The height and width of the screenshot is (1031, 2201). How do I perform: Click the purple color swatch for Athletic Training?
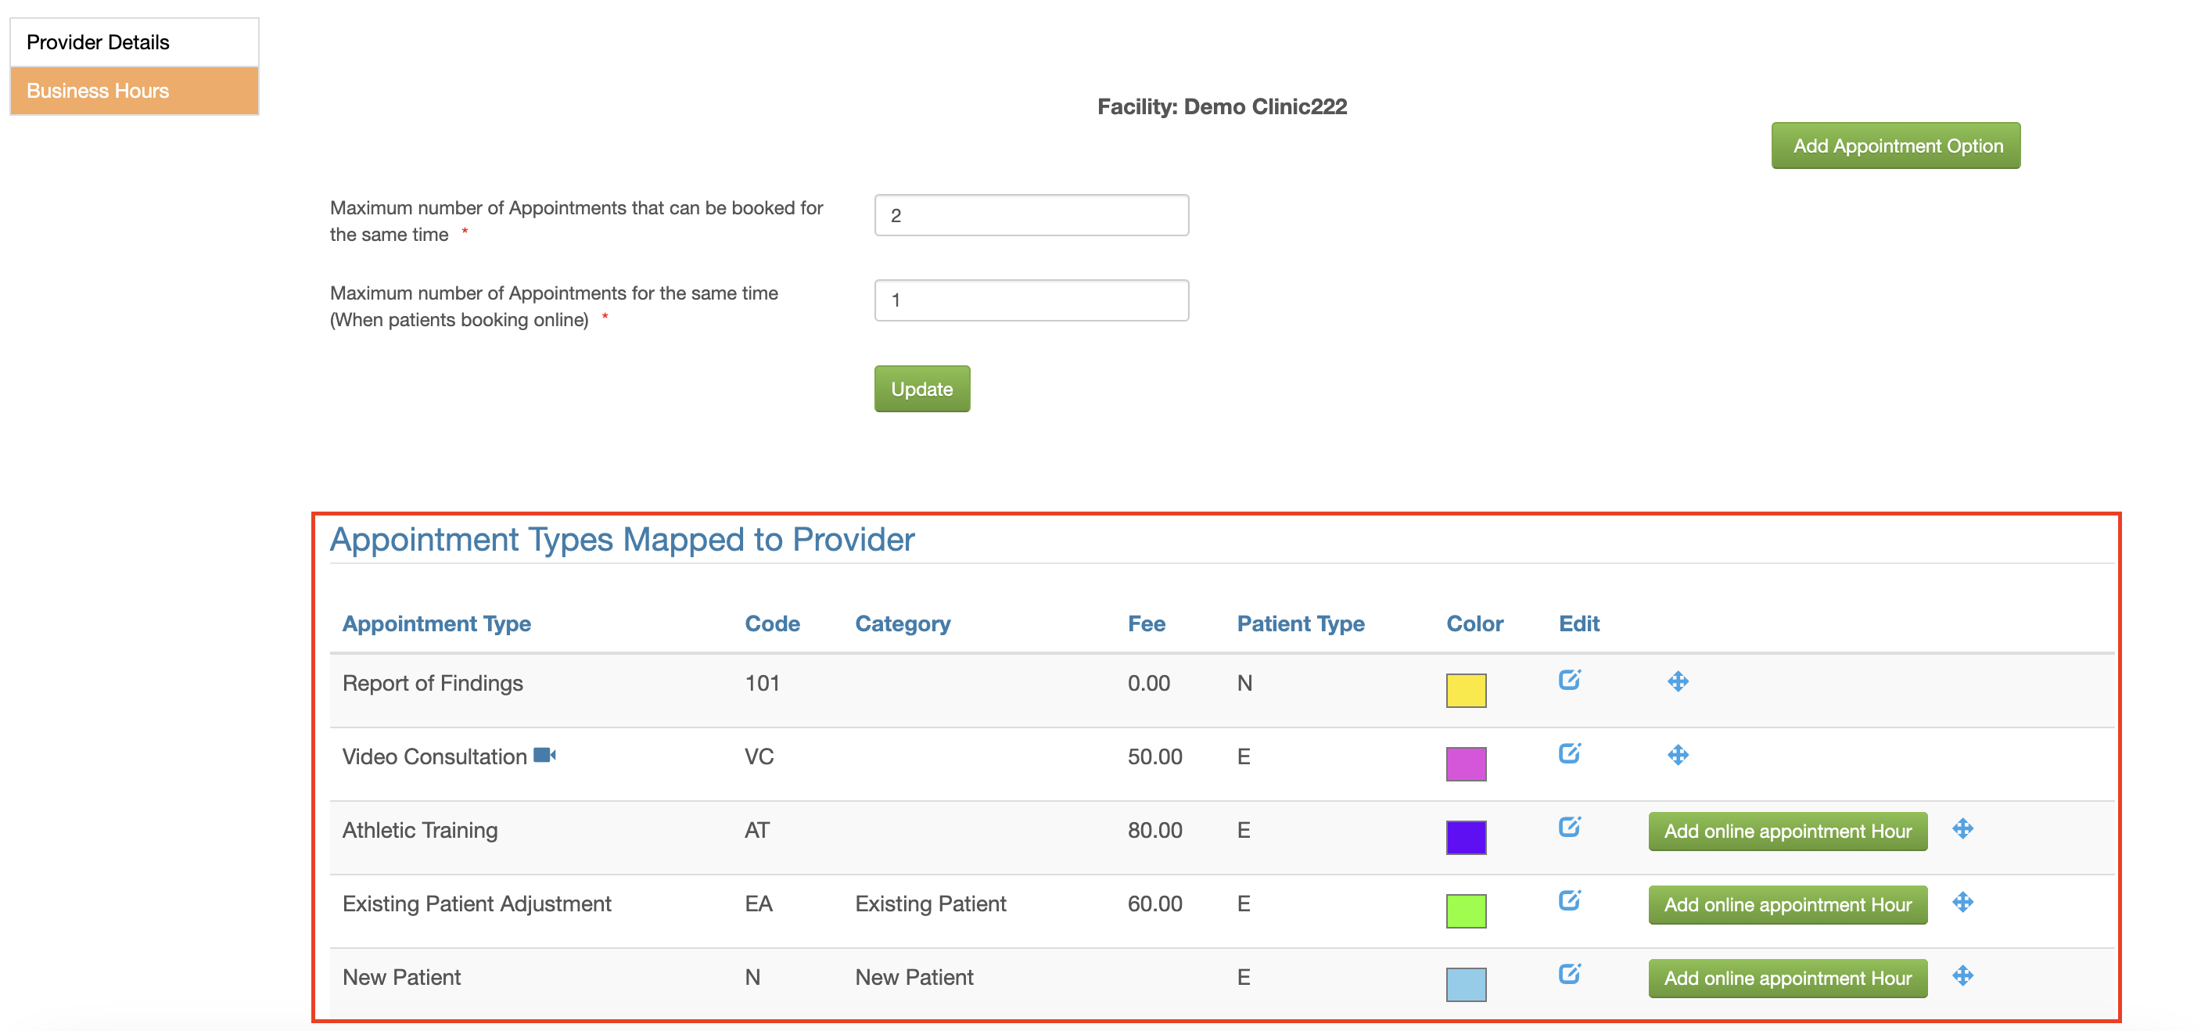tap(1465, 837)
